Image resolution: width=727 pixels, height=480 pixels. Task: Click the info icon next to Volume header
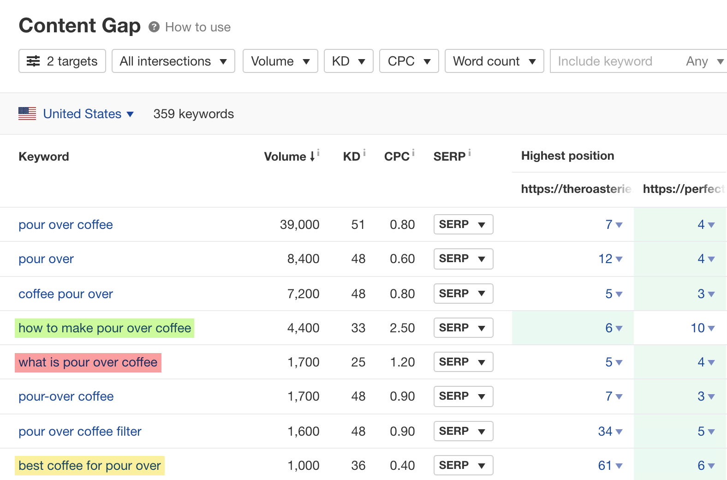click(318, 153)
